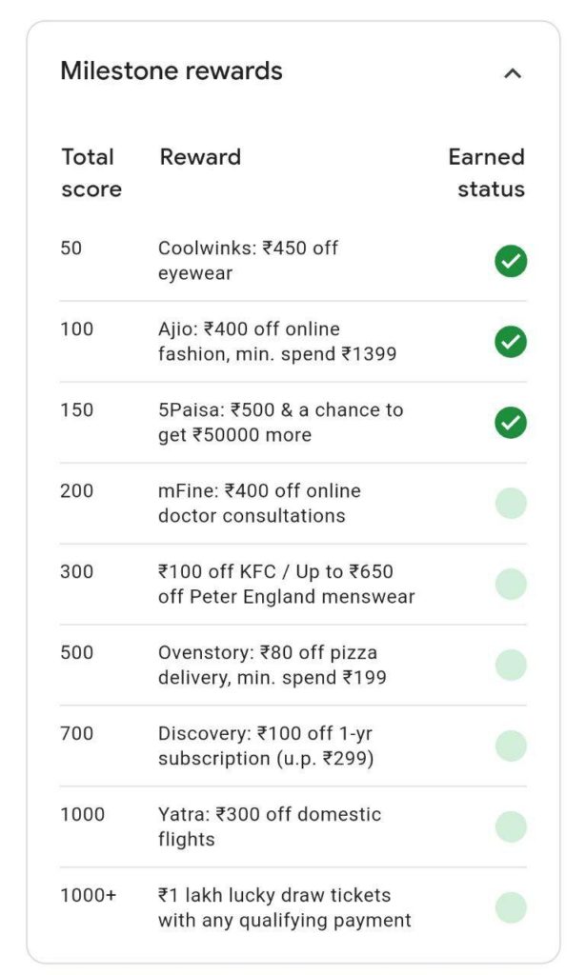Select the 5Paisa ₹500 reward text

280,422
